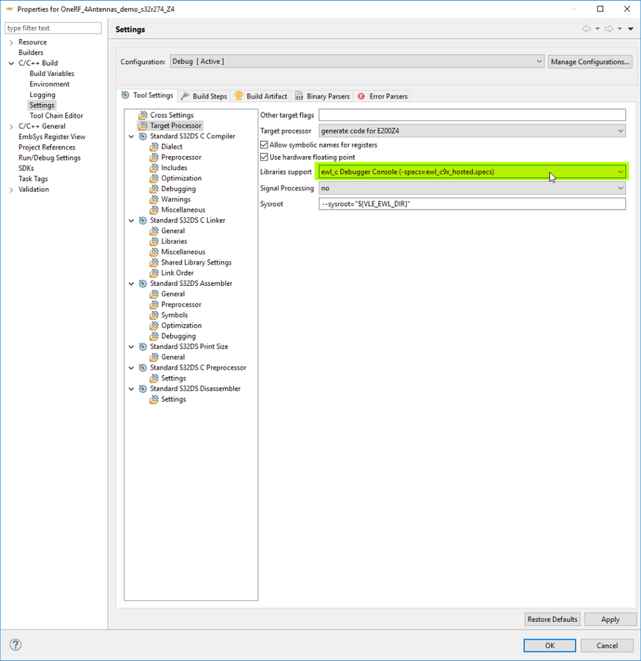Click the Standard S32DS Disassembler icon
641x661 pixels.
tap(143, 388)
